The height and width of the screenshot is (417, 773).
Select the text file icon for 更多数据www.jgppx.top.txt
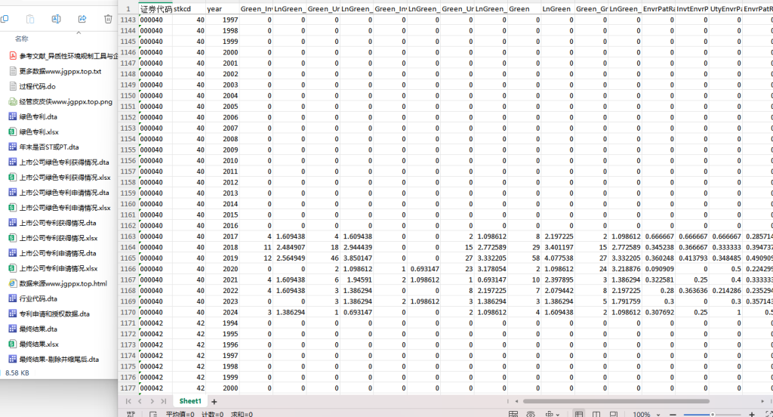pos(13,71)
